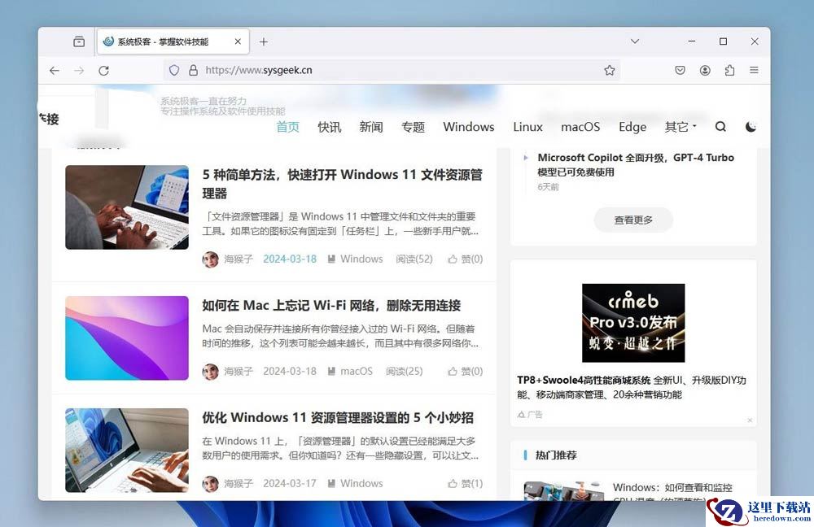Toggle dark mode with the moon icon
The height and width of the screenshot is (527, 814).
(x=751, y=127)
